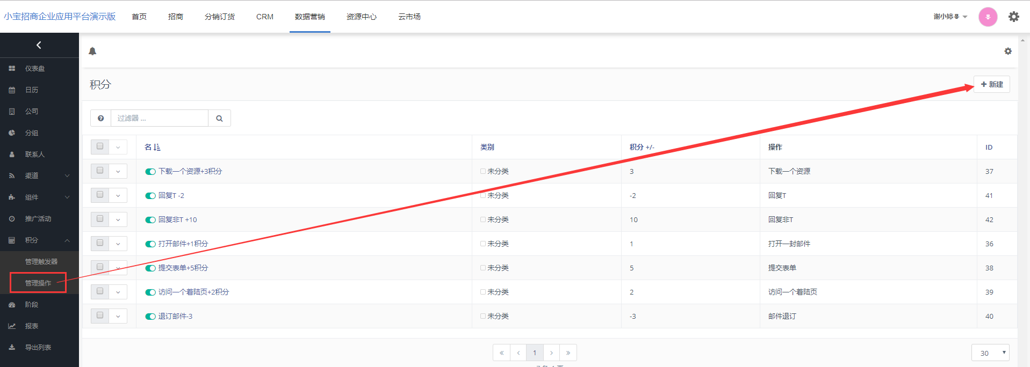Select 管理触发器 in the sidebar
The width and height of the screenshot is (1030, 367).
[41, 262]
